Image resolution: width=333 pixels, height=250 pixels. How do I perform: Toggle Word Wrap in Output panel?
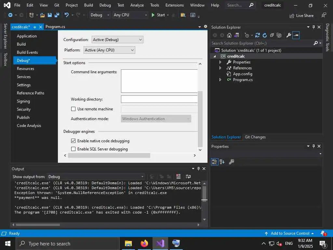pos(188,176)
